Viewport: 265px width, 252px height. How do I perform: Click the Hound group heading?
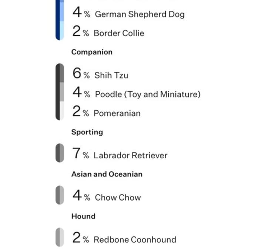tap(84, 216)
